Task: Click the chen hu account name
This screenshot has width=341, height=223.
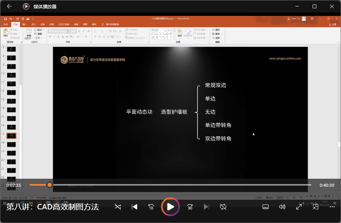Action: pos(296,19)
